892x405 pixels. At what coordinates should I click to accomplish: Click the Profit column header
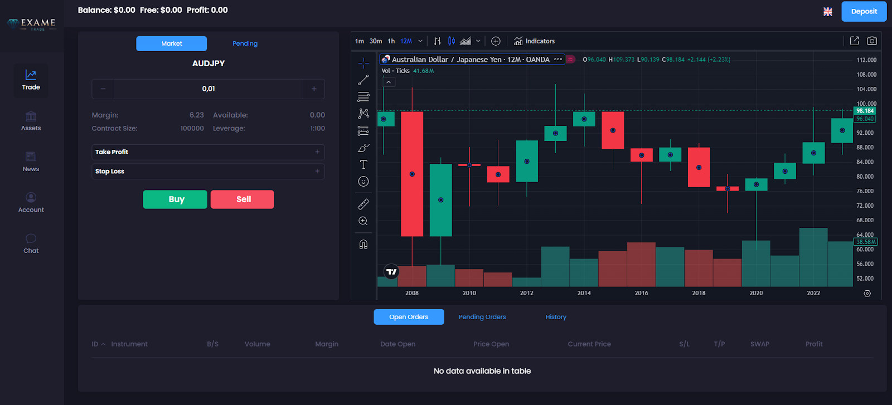[x=814, y=344]
